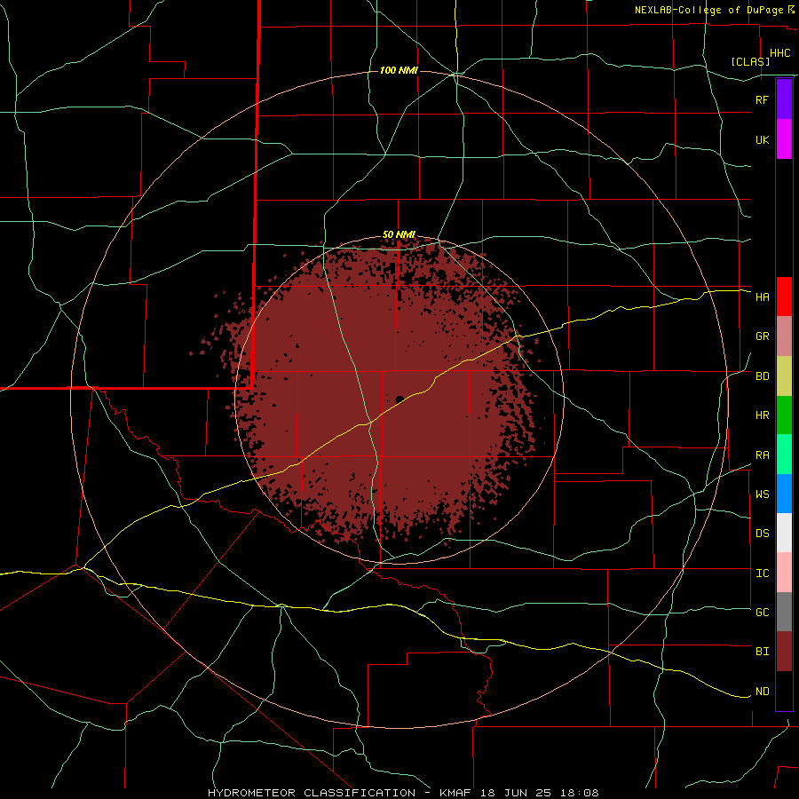This screenshot has height=799, width=799.
Task: Click the DS white legend swatch
Action: pyautogui.click(x=784, y=533)
